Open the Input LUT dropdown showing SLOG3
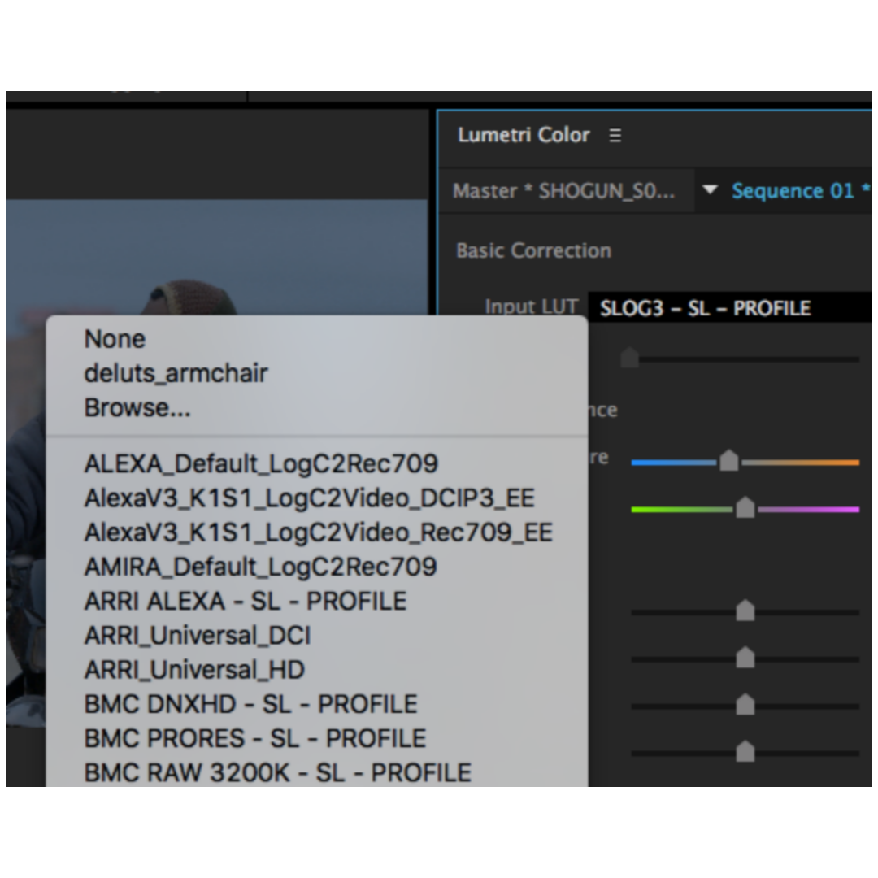Screen dimensions: 878x878 (729, 307)
